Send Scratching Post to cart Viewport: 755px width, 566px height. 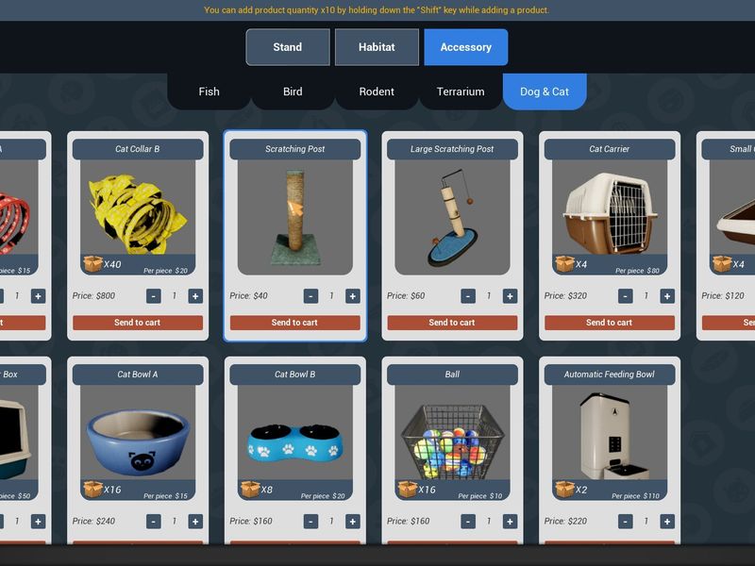[294, 323]
